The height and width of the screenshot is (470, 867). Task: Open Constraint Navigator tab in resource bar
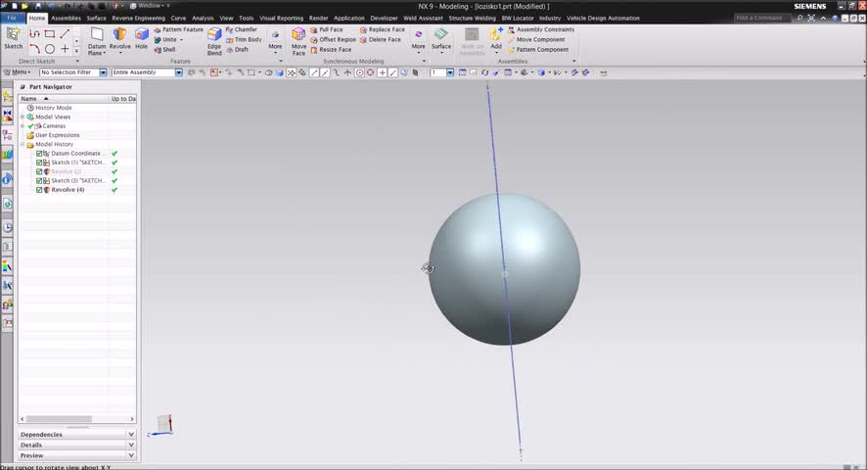pos(7,116)
